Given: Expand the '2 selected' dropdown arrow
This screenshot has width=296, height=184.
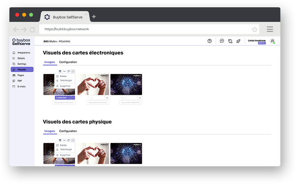Looking at the screenshot, I should (73, 98).
